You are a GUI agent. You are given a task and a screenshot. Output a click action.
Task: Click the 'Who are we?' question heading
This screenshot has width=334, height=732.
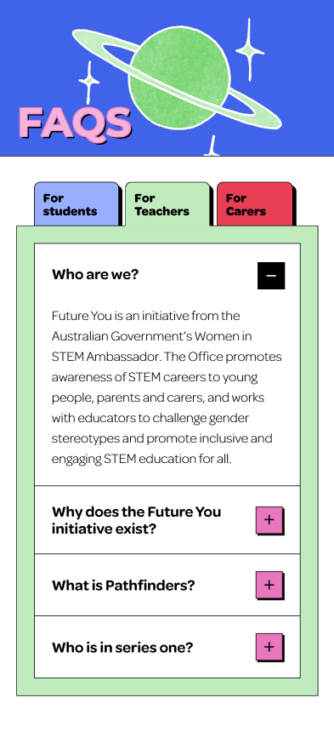(x=95, y=274)
